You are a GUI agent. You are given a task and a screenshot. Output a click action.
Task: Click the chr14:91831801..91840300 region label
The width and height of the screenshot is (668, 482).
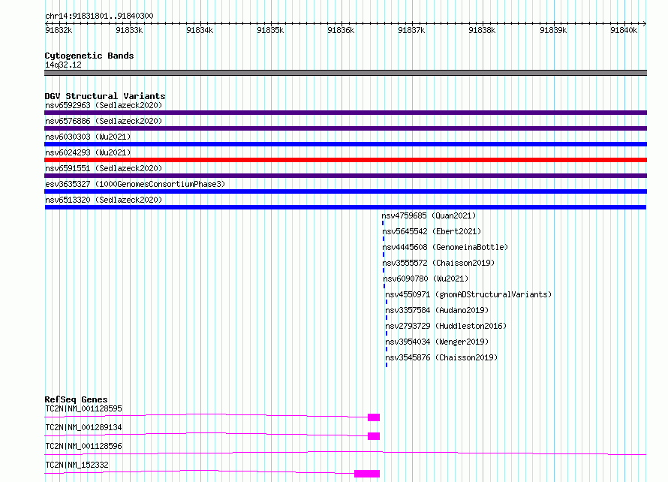point(99,16)
